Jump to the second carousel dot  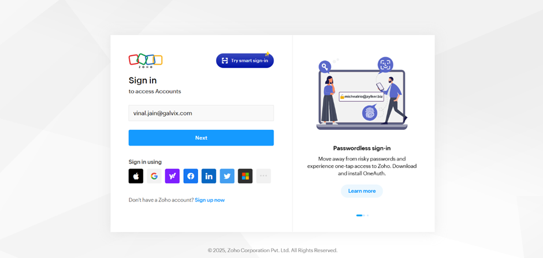pos(364,215)
